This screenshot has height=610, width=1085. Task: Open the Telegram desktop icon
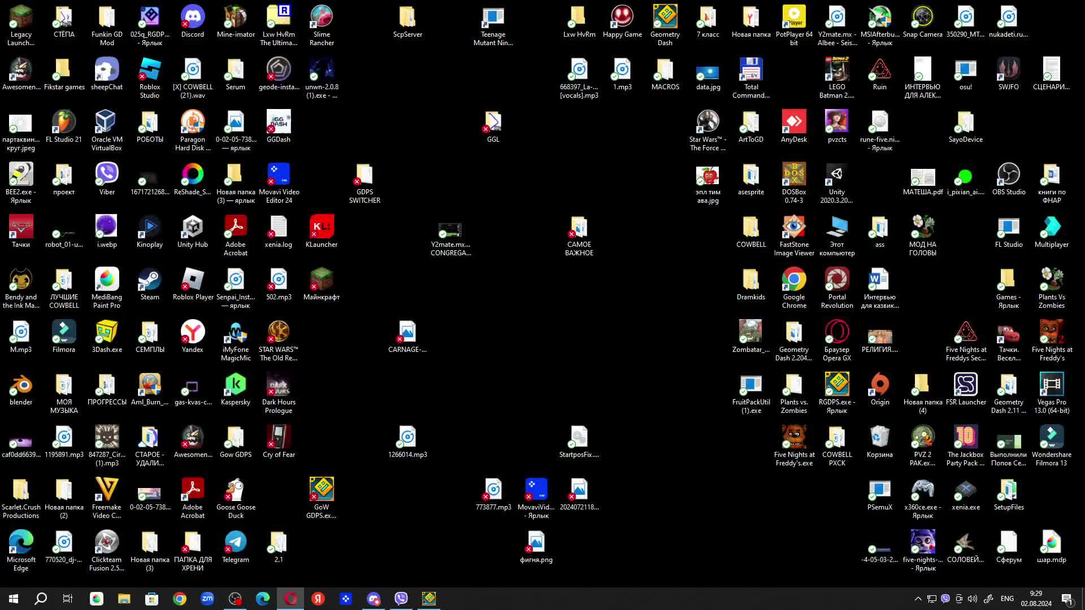point(236,547)
